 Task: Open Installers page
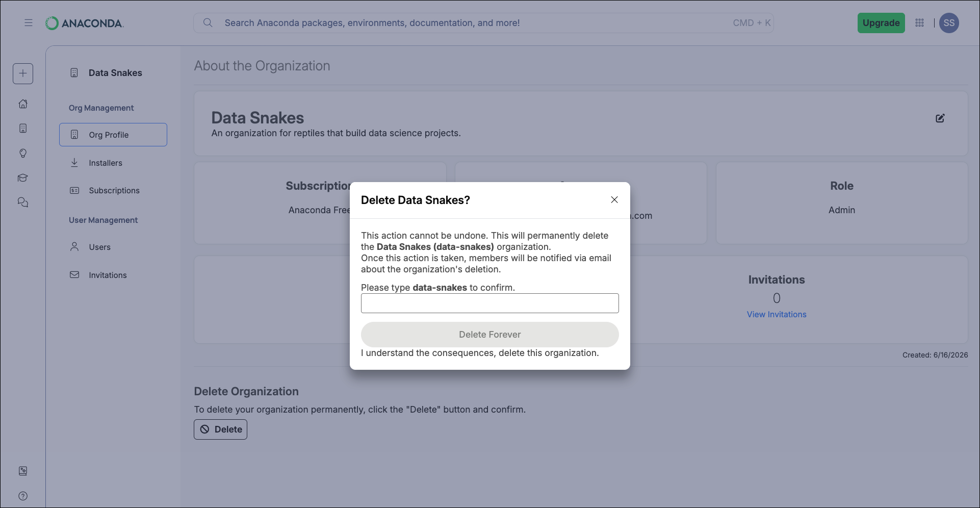pos(106,163)
